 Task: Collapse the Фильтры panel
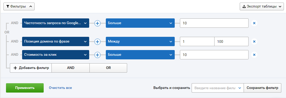19,6
